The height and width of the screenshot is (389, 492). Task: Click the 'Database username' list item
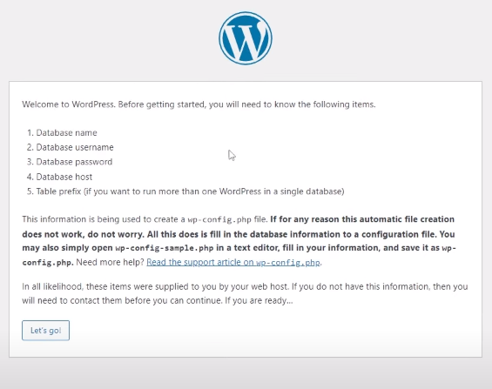(x=75, y=147)
